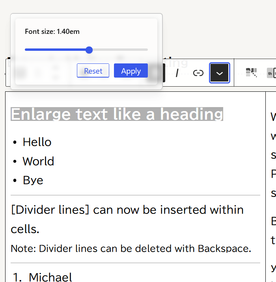This screenshot has height=282, width=276.
Task: Click the 'Hello' bullet item
Action: pyautogui.click(x=37, y=142)
